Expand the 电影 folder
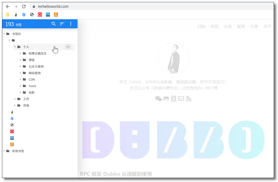 tap(20, 92)
